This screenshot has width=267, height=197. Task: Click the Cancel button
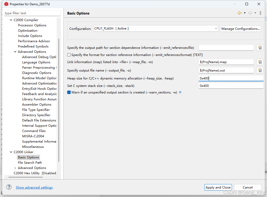click(x=247, y=187)
